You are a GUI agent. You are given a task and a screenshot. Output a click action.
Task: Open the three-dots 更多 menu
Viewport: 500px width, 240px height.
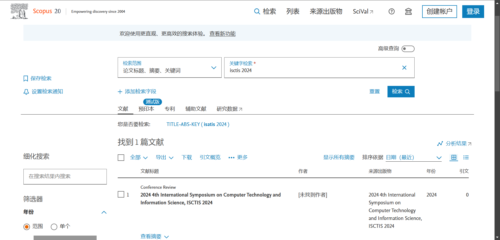238,157
